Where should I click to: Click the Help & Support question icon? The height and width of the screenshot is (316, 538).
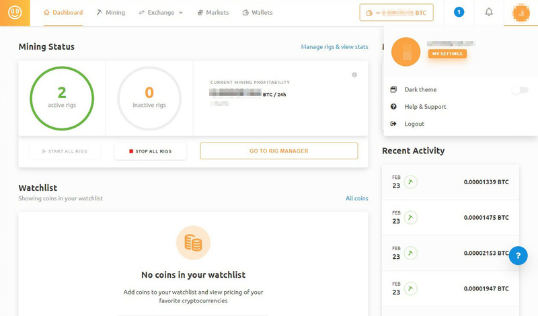(x=393, y=107)
